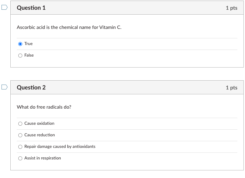Click the Question 2 header title
The width and height of the screenshot is (245, 178).
(x=31, y=88)
